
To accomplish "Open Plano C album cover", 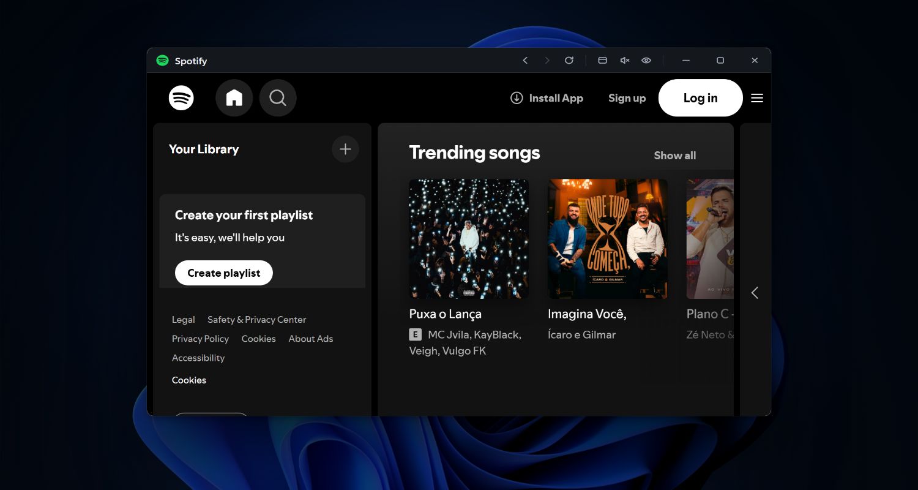I will coord(710,239).
